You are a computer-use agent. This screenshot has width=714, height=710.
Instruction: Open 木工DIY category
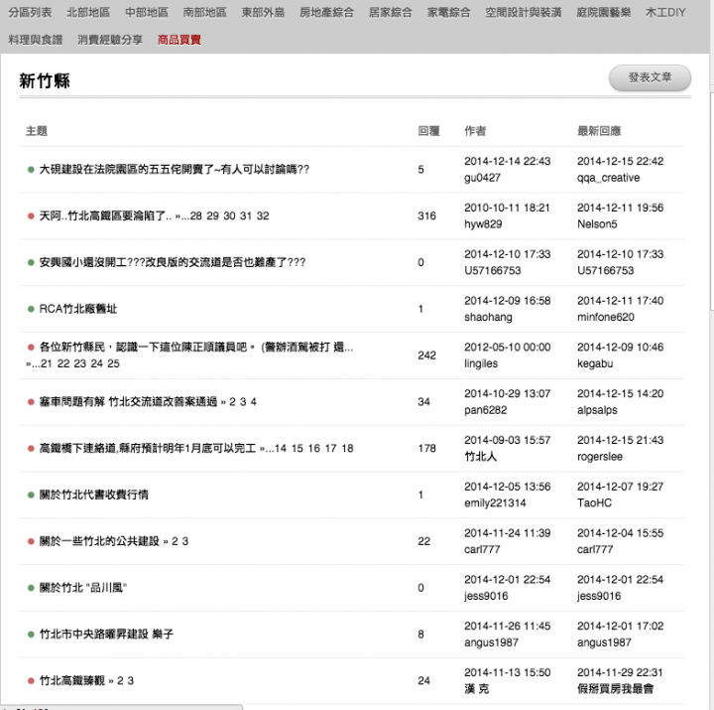665,12
